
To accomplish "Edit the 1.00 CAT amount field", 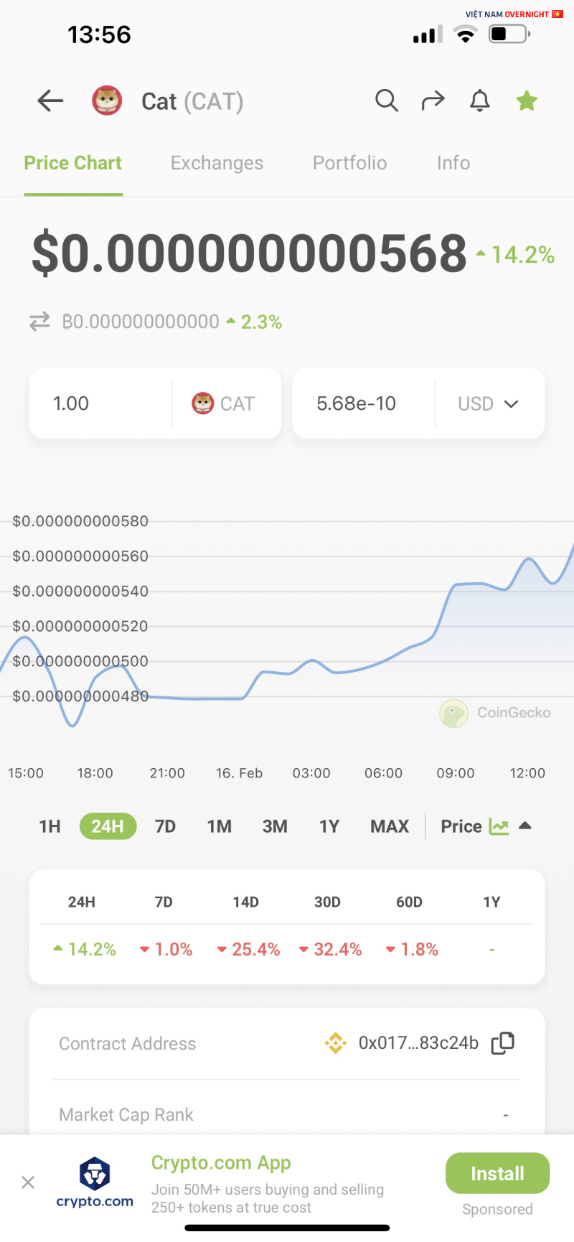I will pyautogui.click(x=100, y=403).
